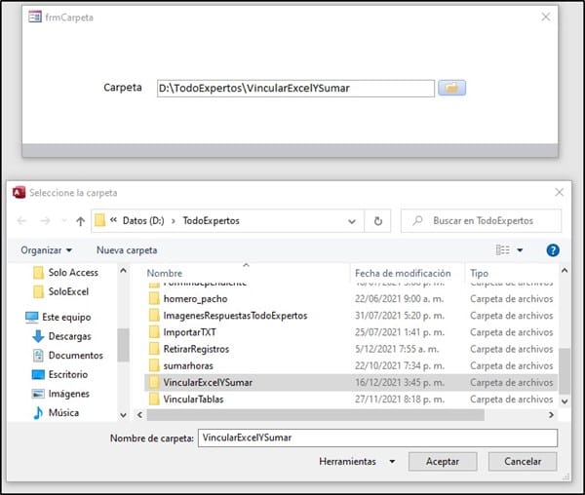Viewport: 585px width, 495px height.
Task: Expand the view options dropdown arrow
Action: pos(520,250)
